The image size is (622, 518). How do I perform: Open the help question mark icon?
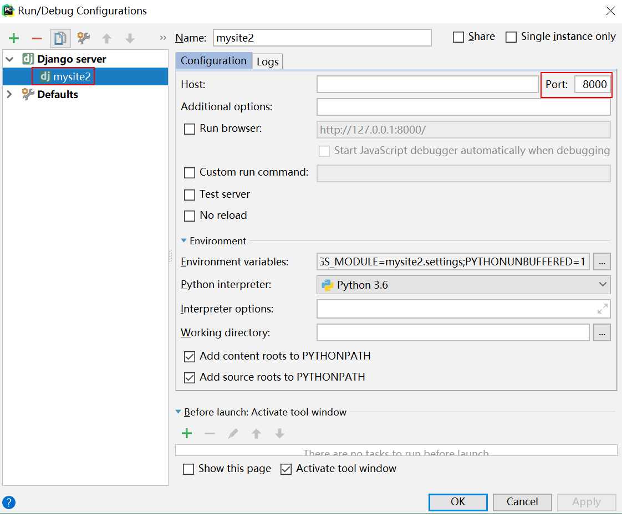coord(9,502)
